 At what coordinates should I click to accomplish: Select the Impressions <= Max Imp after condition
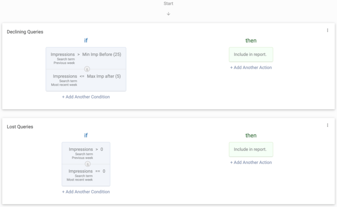coord(86,80)
